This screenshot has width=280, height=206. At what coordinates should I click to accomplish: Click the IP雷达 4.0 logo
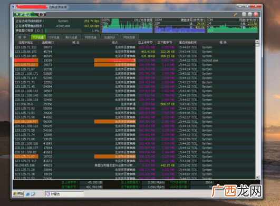click(30, 14)
